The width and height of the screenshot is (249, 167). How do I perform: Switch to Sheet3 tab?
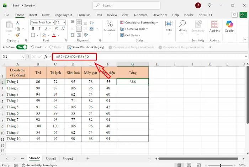coord(51,159)
